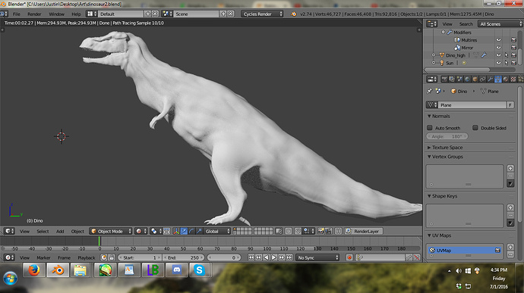Screen dimensions: 524x293
Task: Click the RenderLayer button
Action: pos(364,231)
